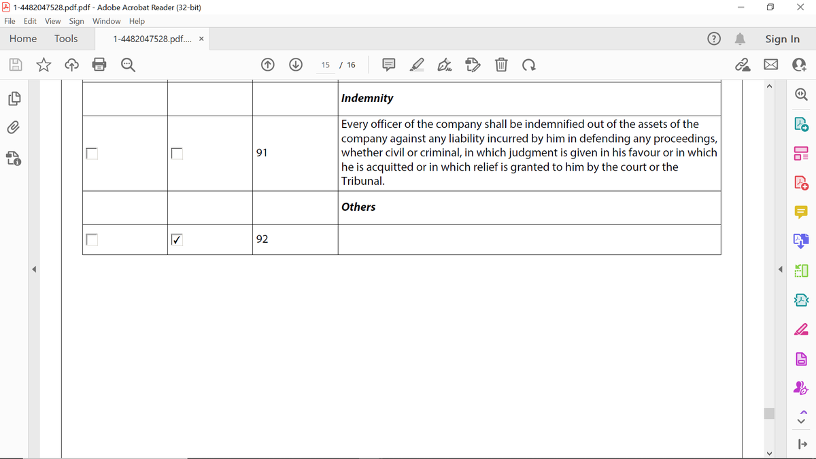Screen dimensions: 816x459
Task: Open the Edit menu
Action: tap(31, 21)
